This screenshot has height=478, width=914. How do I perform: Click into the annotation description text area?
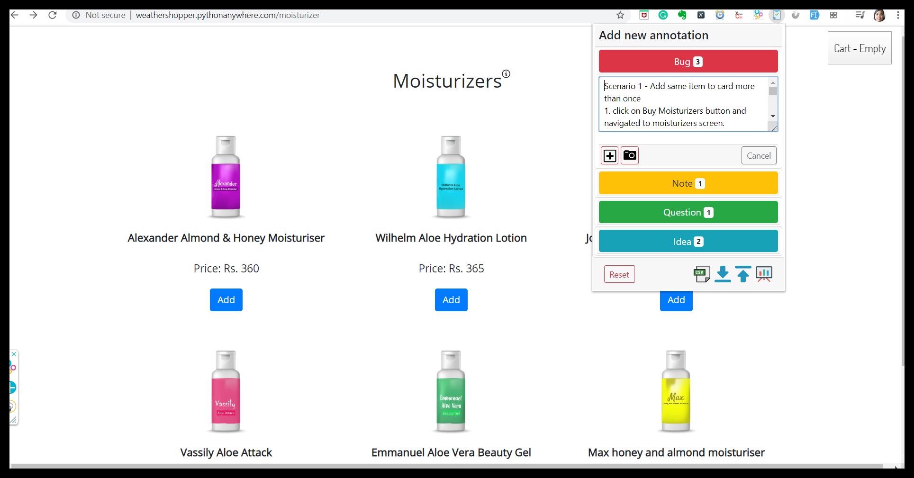pyautogui.click(x=683, y=104)
